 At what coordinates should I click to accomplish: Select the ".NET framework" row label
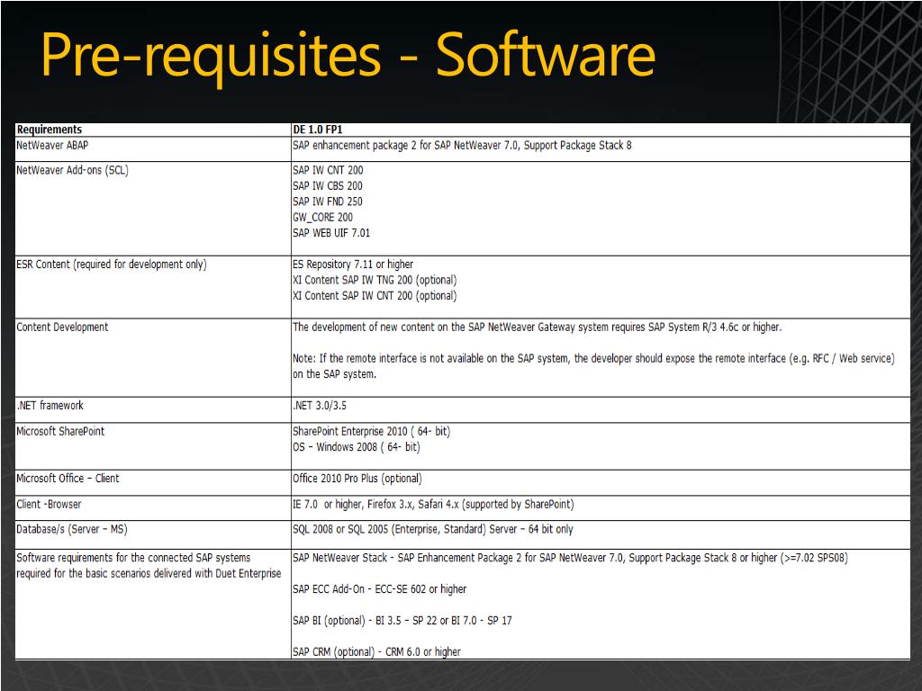(x=50, y=406)
